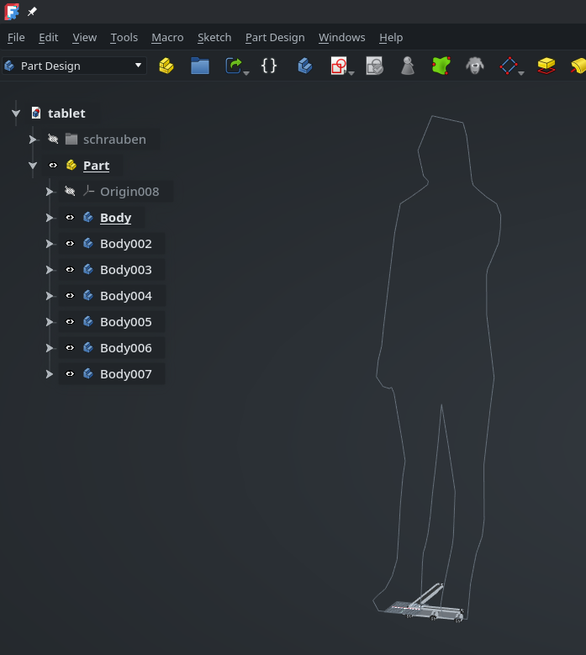
Task: Show the schrauben group via eye icon
Action: coord(53,140)
